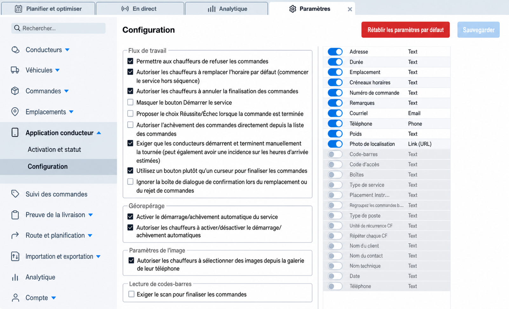Check Autoriser l'achèvement des commandes depuis la liste
Screen dimensions: 509x309
point(130,125)
